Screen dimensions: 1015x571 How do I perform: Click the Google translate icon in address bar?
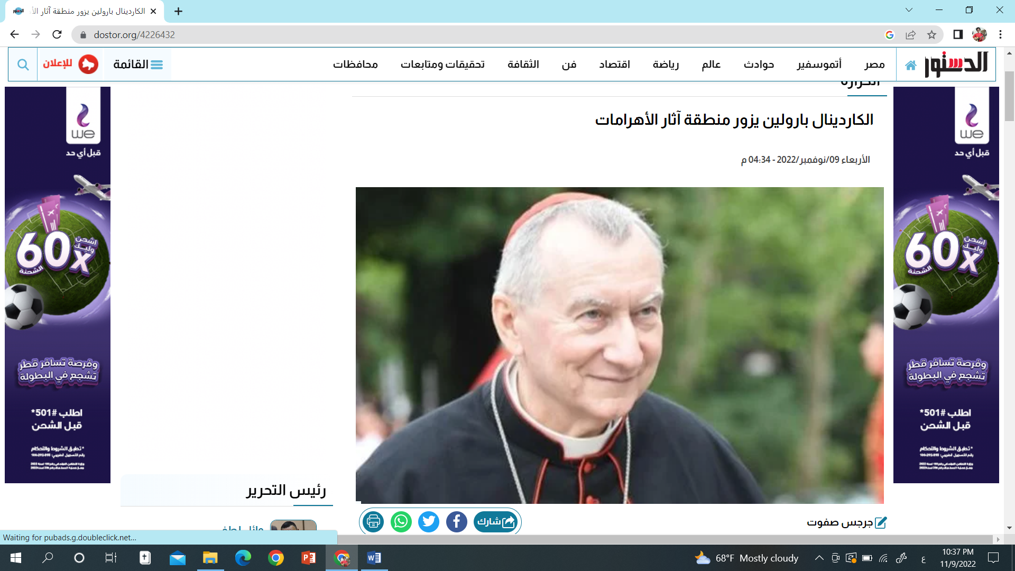(x=889, y=35)
